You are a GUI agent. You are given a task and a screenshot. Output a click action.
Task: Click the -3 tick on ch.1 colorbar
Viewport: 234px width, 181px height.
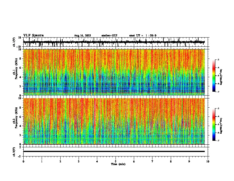point(218,59)
